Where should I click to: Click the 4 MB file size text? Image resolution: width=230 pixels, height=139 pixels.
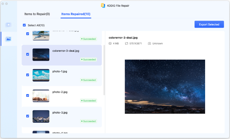pos(116,44)
